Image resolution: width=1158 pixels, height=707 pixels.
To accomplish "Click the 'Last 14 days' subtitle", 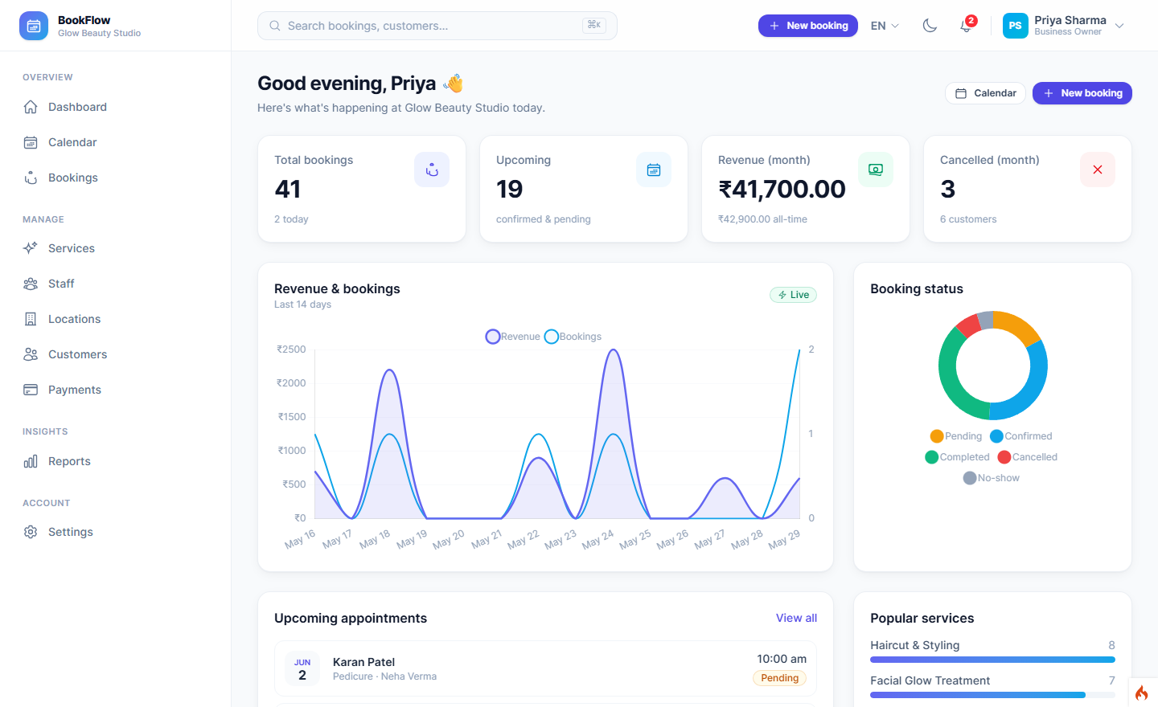I will 302,304.
